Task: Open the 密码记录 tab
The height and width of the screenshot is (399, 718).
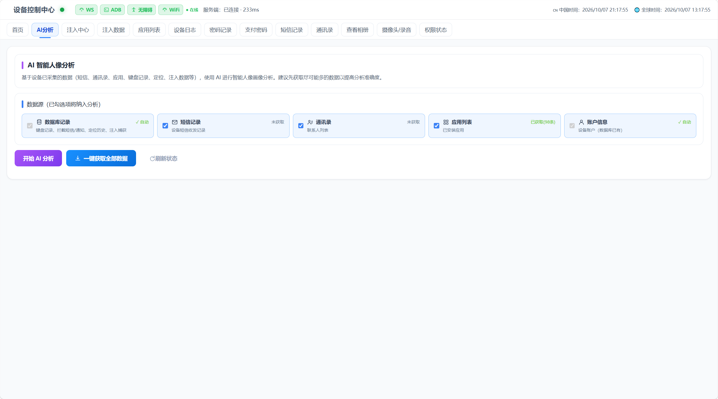Action: (221, 30)
